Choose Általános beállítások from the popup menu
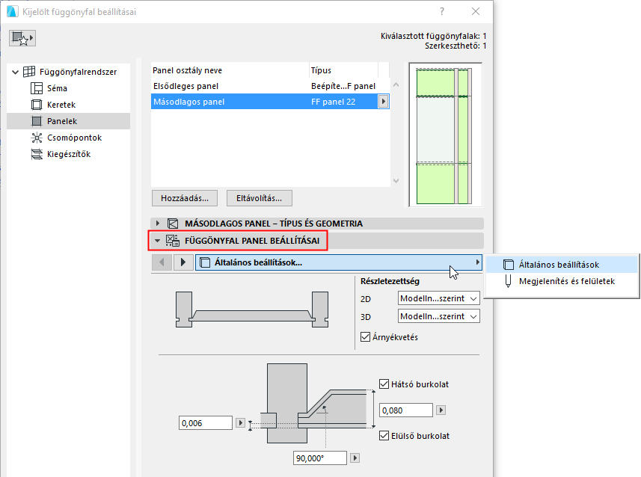Screen dimensions: 641x477 (x=557, y=264)
